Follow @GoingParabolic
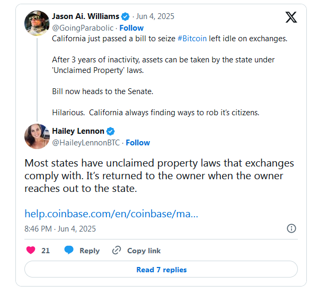Viewport: 318px width, 295px height. (x=131, y=28)
